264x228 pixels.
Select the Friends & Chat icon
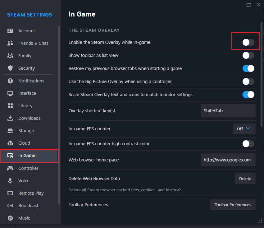pyautogui.click(x=10, y=43)
